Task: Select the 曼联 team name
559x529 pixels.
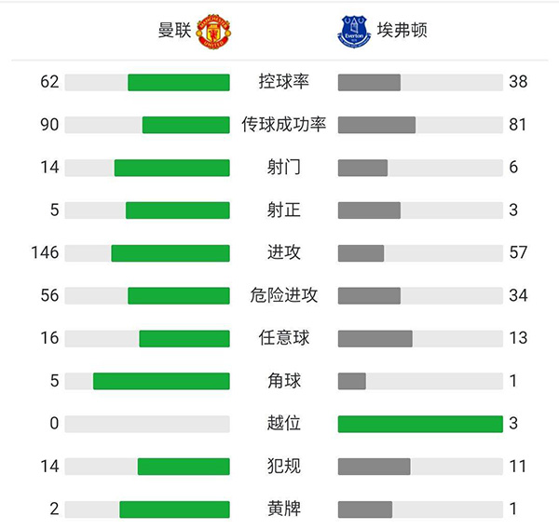Action: pos(174,31)
